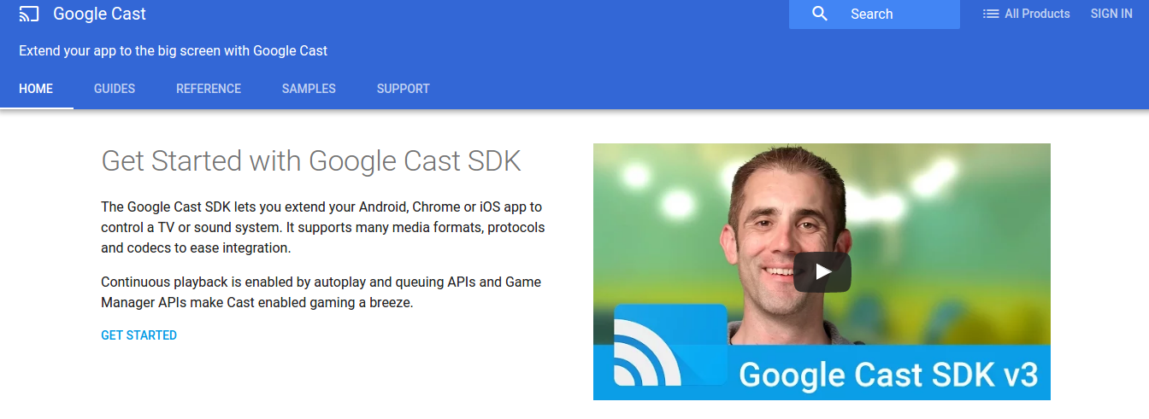Go to the SAMPLES tab
Screen dimensions: 1149x419
click(309, 89)
